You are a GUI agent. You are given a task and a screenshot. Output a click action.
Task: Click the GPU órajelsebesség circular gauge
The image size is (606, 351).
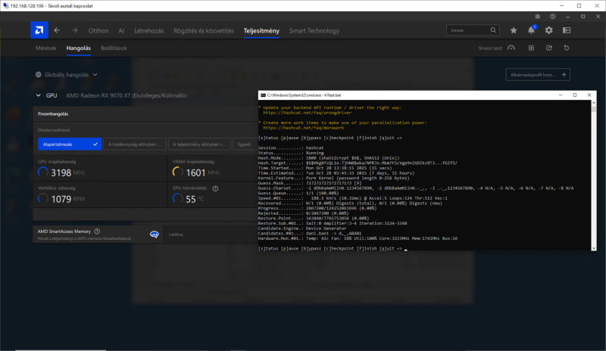pyautogui.click(x=43, y=172)
